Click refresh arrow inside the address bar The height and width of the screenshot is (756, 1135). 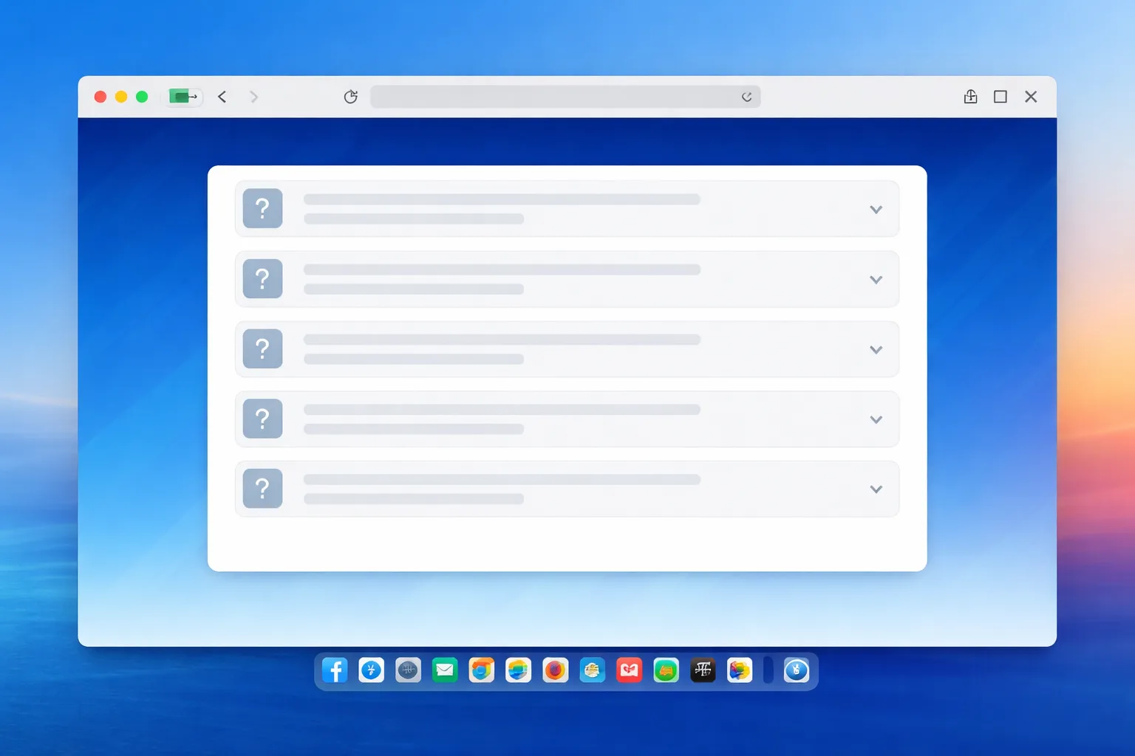click(x=746, y=97)
